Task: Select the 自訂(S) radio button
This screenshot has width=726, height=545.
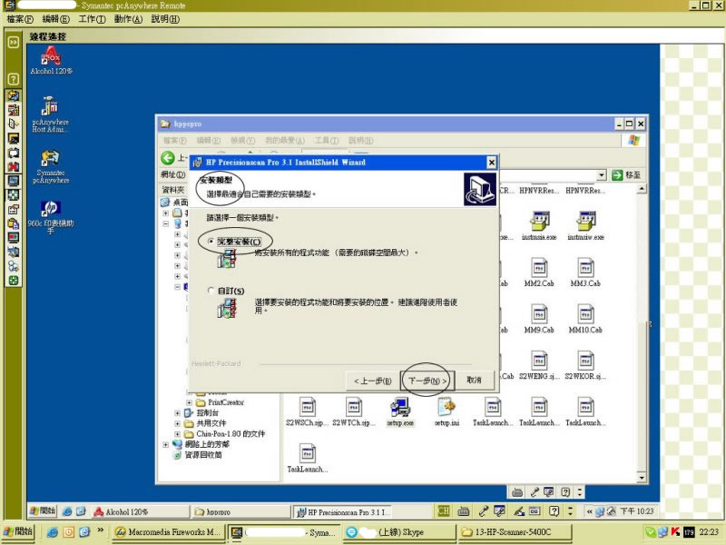Action: [211, 291]
